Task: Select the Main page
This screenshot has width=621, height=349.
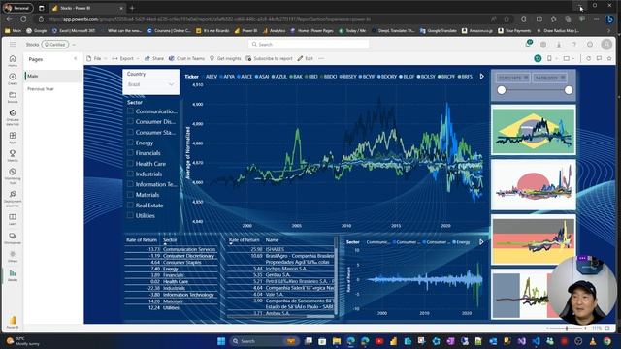Action: 53,76
